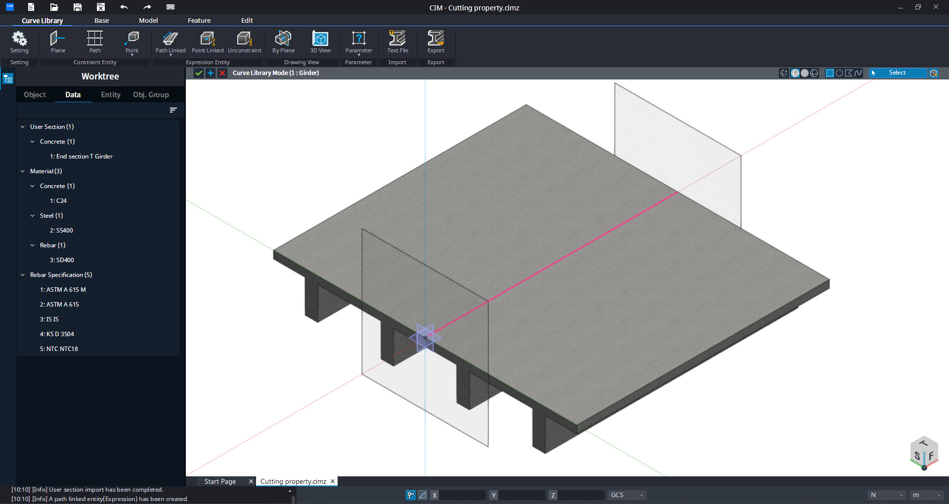Enable shaded with edges render mode

point(795,73)
